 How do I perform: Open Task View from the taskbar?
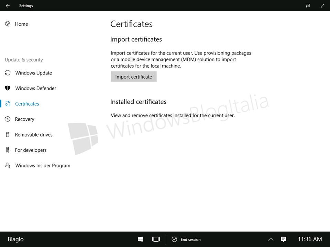click(x=156, y=239)
